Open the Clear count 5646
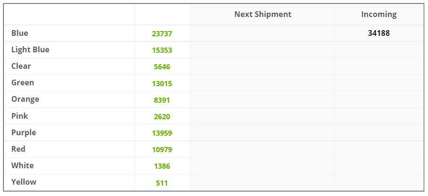The width and height of the screenshot is (428, 196). [162, 67]
